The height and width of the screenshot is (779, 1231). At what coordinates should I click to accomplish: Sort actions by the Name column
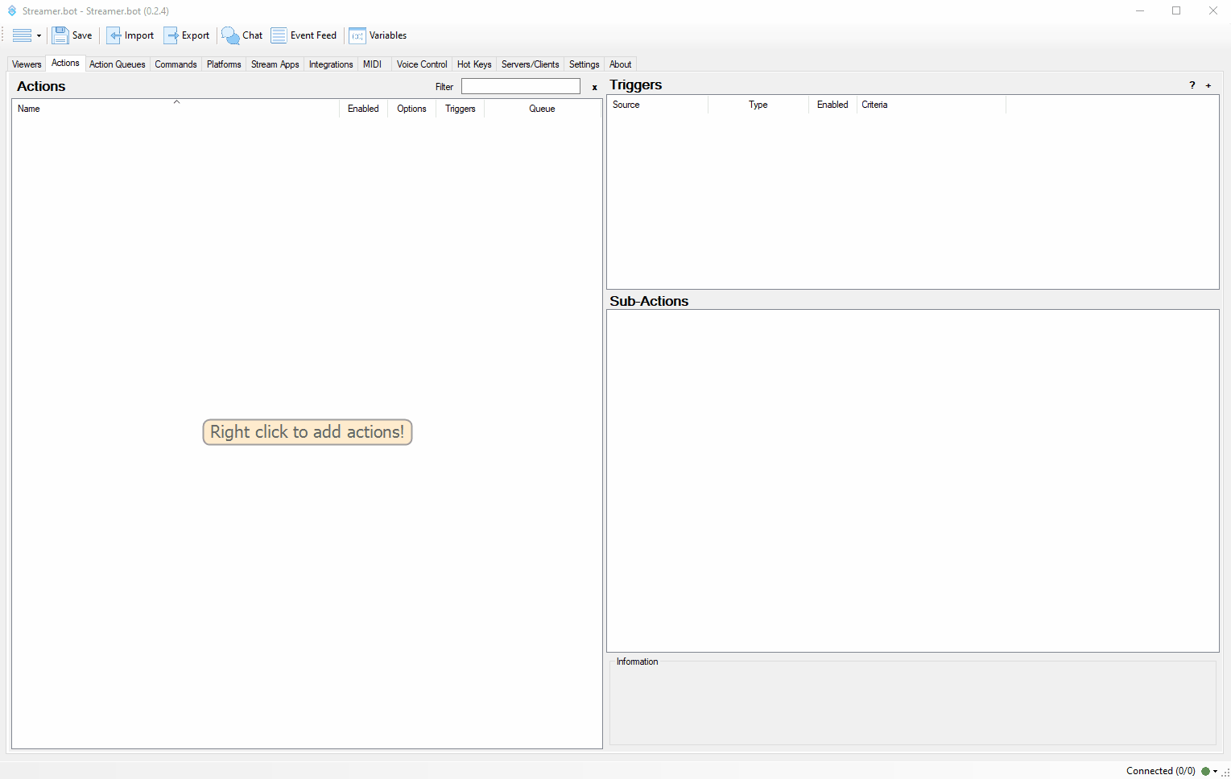[x=29, y=109]
